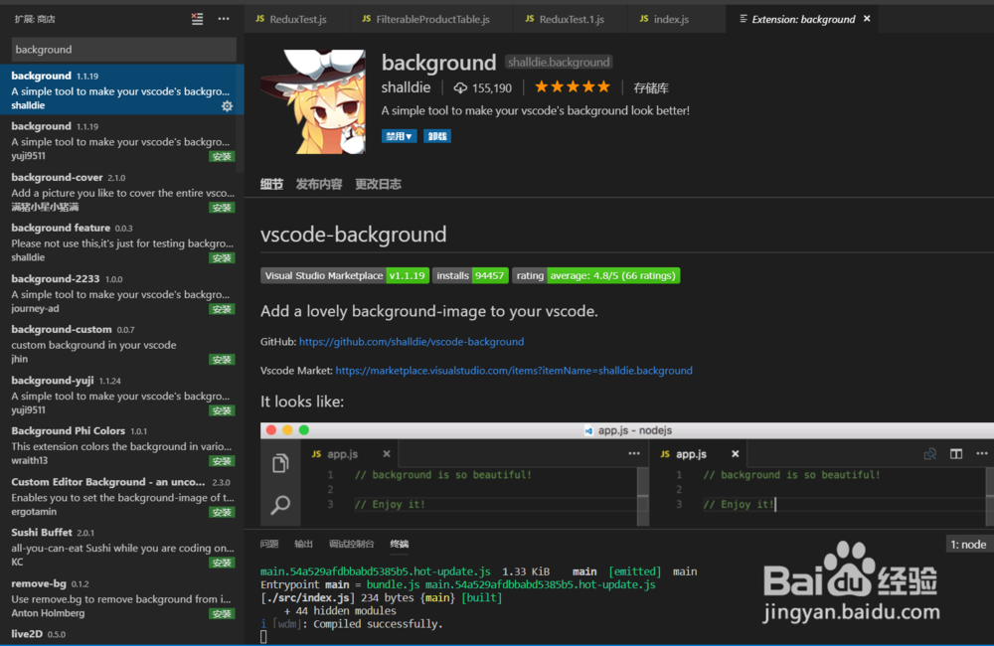Click green maximize dot on demo window
994x646 pixels.
pyautogui.click(x=304, y=429)
